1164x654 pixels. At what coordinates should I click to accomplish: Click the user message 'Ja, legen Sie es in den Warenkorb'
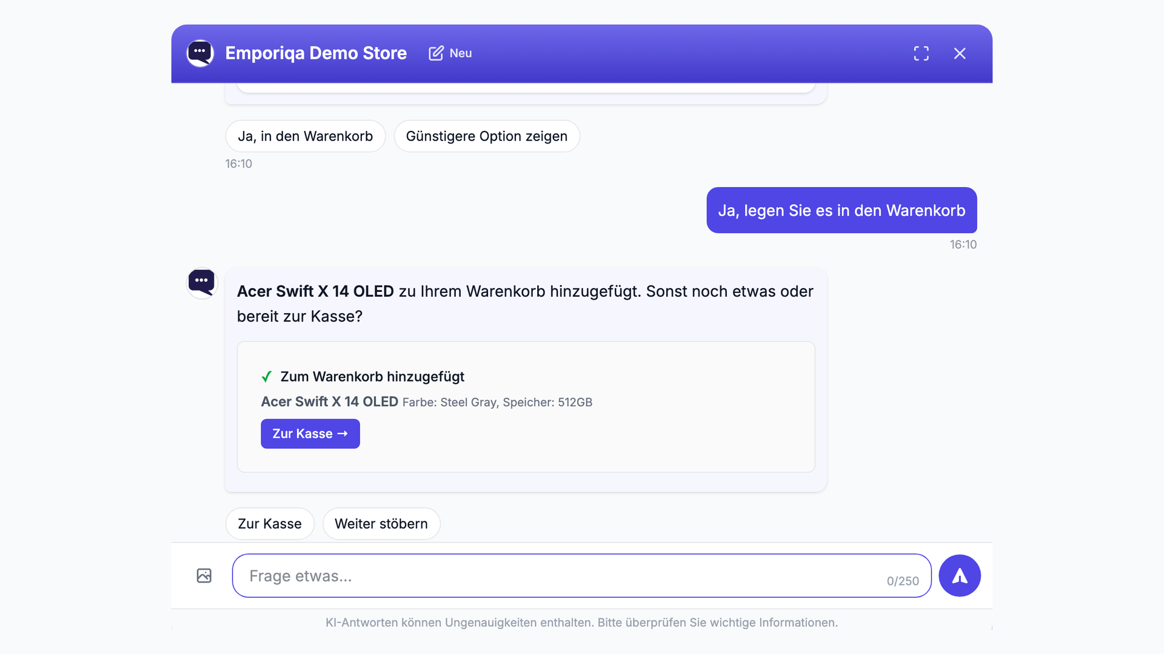coord(841,210)
